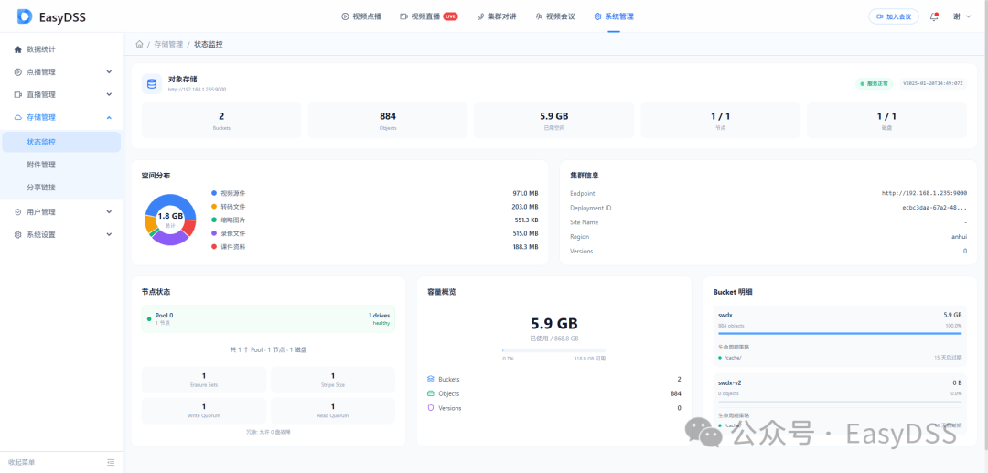Viewport: 988px width, 473px height.
Task: Click the home icon in breadcrumb
Action: [139, 44]
